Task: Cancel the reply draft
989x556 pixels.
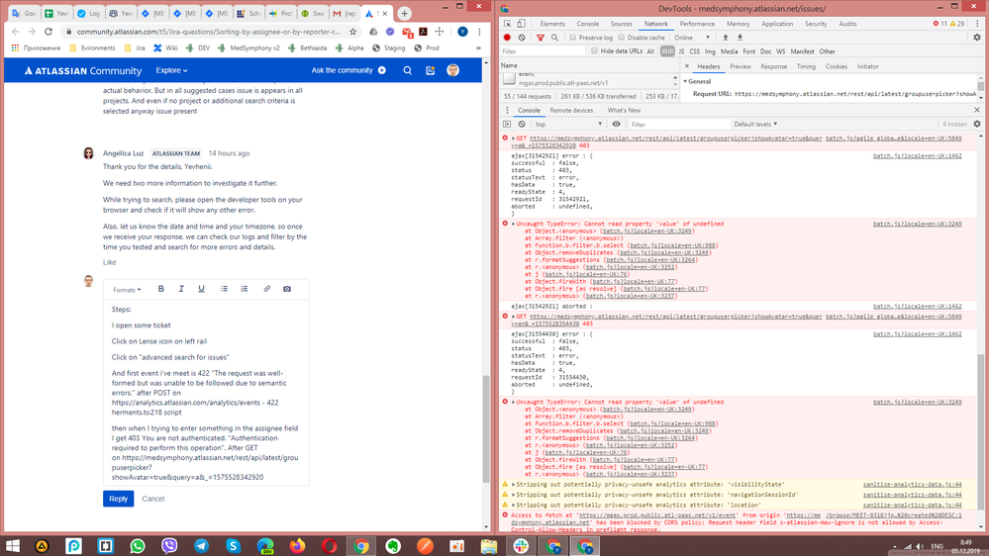Action: [153, 499]
